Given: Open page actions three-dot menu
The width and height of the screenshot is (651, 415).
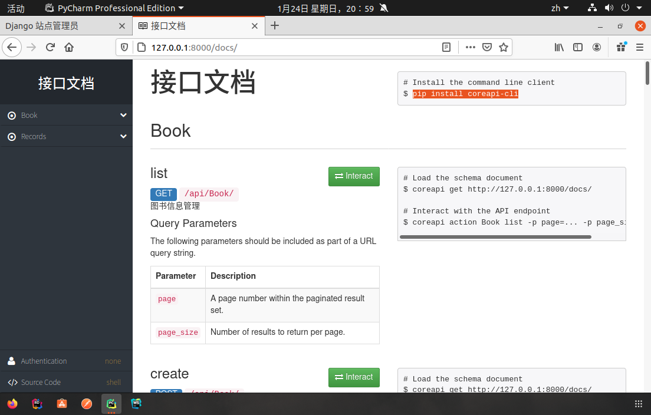Looking at the screenshot, I should (x=471, y=47).
